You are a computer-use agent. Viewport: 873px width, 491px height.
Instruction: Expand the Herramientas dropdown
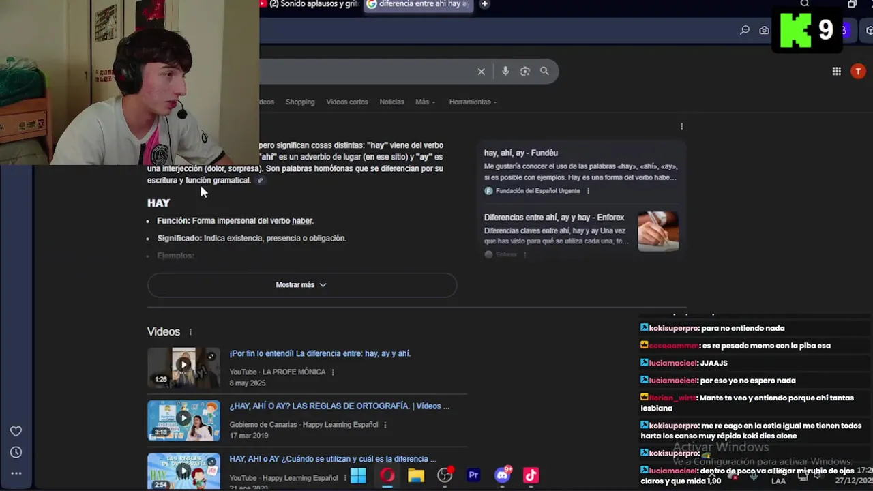(x=473, y=102)
